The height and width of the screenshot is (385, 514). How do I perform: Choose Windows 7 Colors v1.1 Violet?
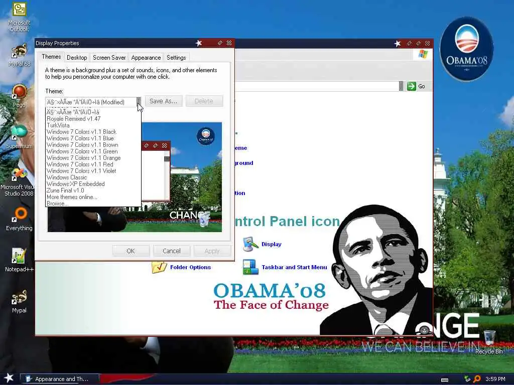93,171
